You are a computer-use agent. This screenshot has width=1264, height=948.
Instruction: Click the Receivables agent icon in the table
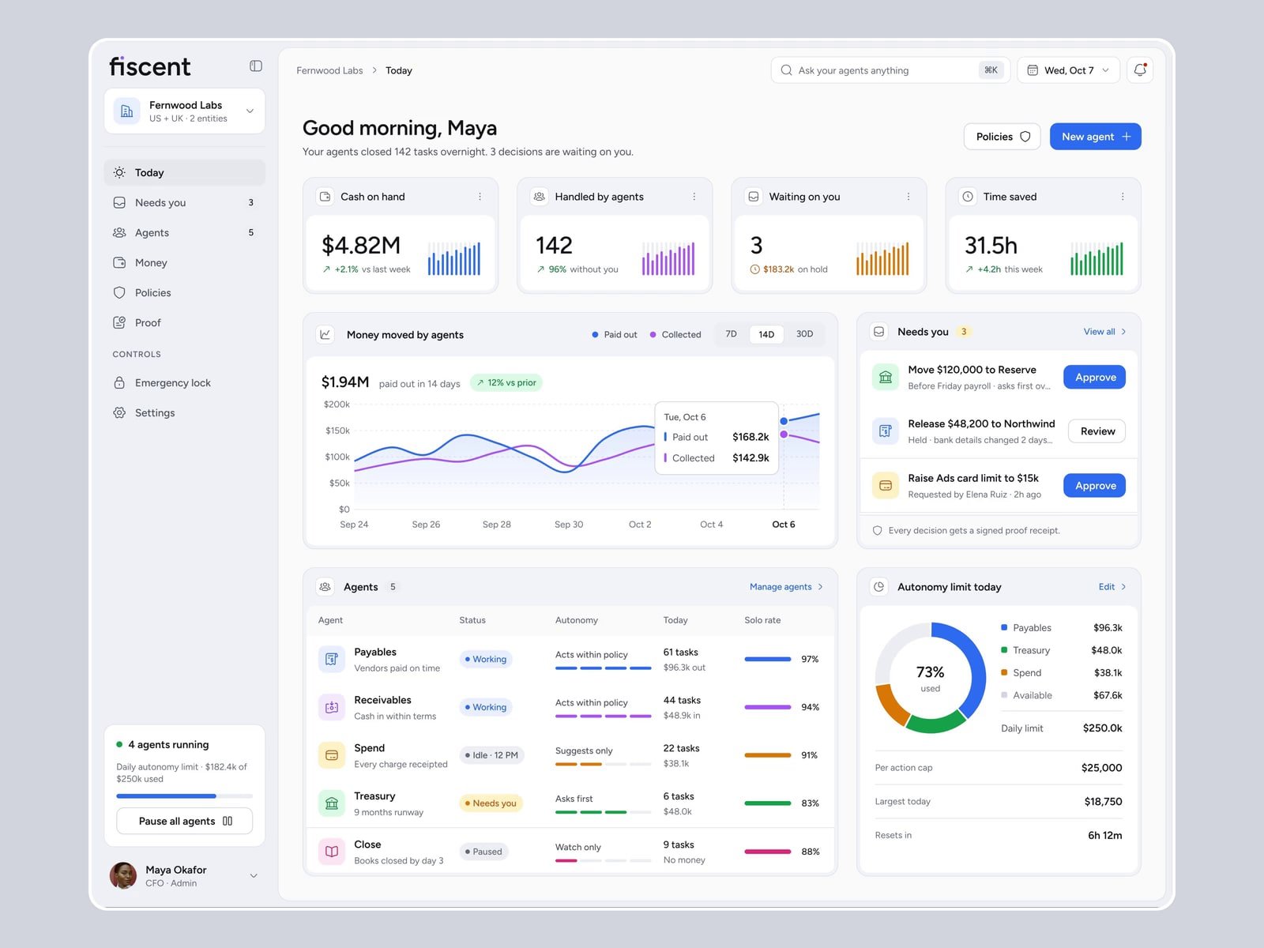tap(332, 707)
